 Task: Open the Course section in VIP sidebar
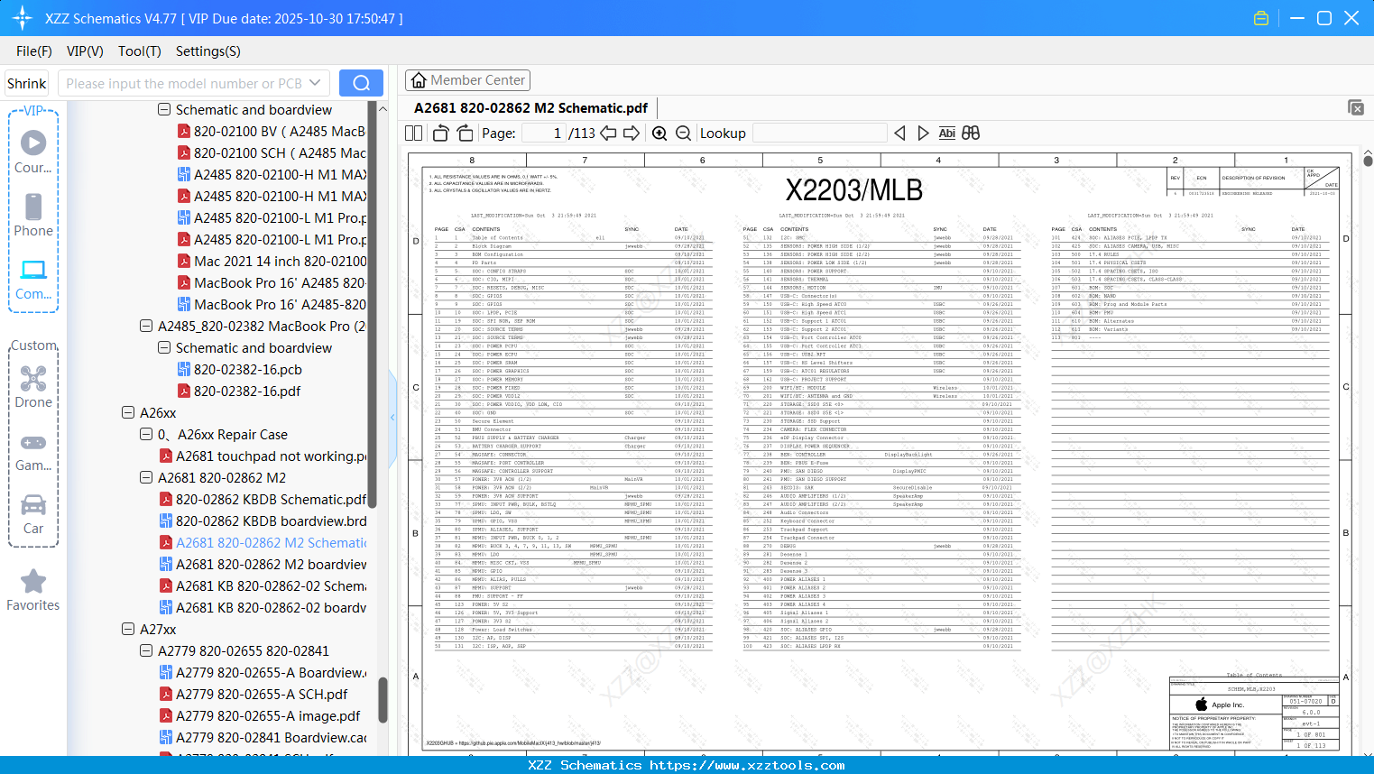[x=33, y=152]
